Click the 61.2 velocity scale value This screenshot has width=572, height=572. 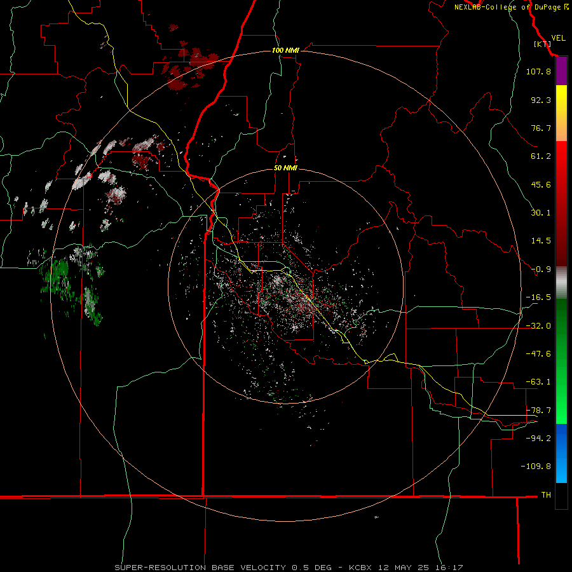541,156
